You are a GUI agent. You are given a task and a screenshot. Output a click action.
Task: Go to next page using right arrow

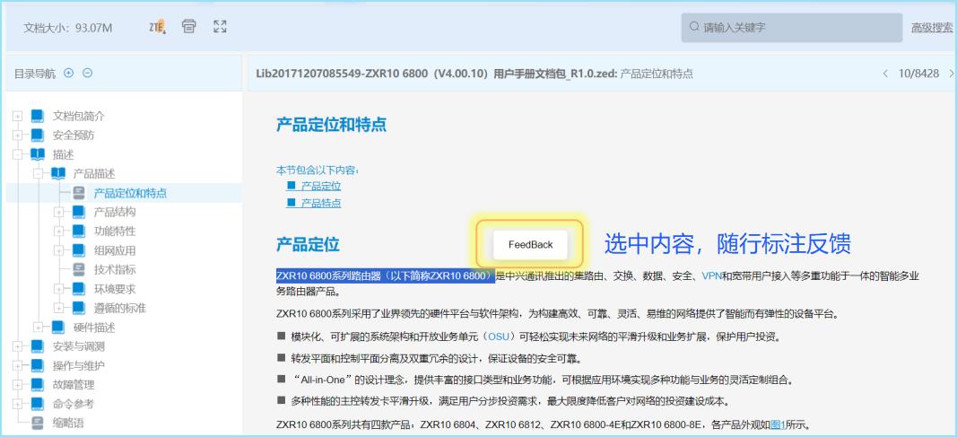pyautogui.click(x=950, y=74)
